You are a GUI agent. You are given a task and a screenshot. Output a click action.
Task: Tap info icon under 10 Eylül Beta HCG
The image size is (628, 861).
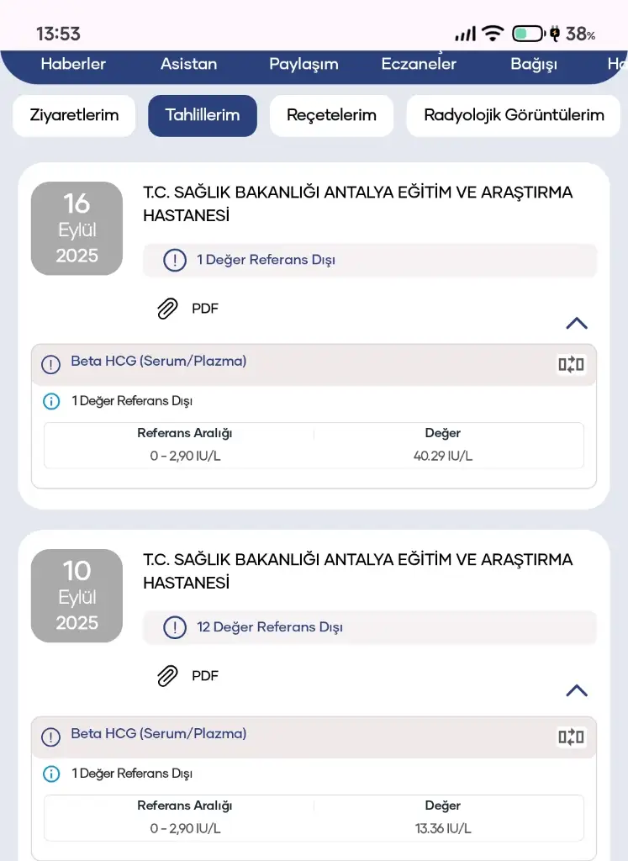pos(52,774)
